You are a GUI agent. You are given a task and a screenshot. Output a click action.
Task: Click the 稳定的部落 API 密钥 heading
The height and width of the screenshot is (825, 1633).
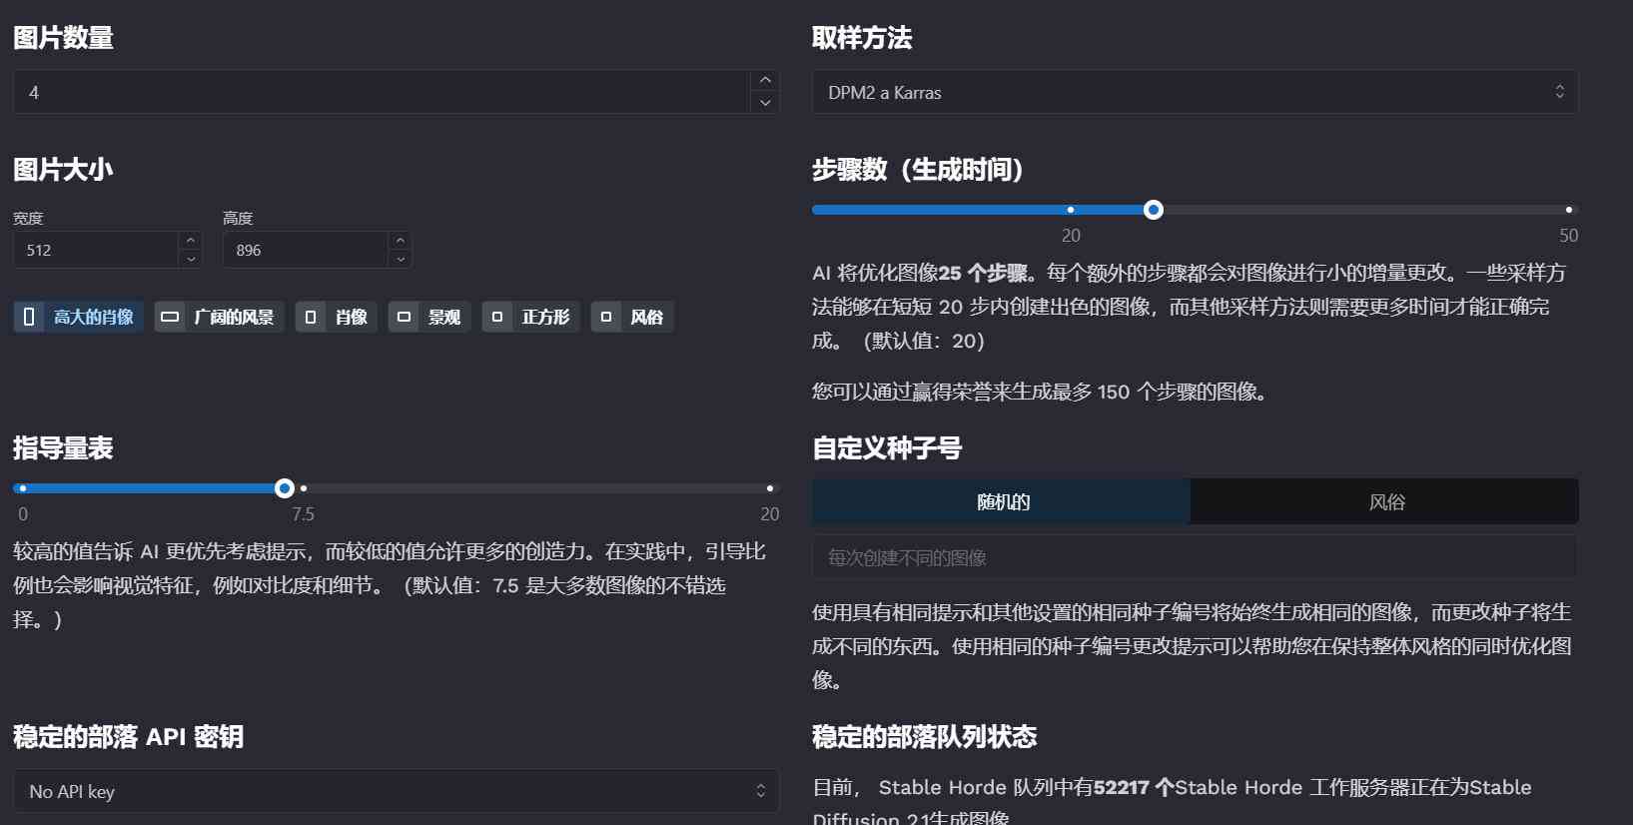click(x=129, y=737)
